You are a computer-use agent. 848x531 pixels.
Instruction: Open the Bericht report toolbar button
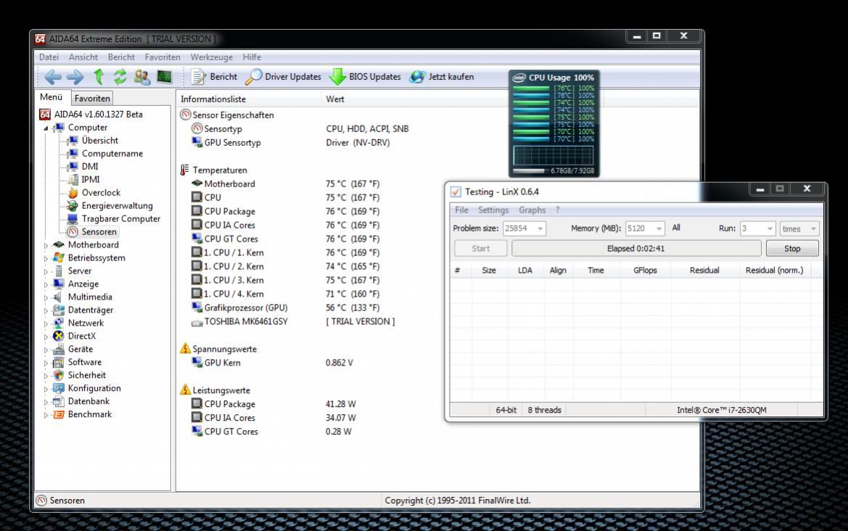click(x=214, y=77)
